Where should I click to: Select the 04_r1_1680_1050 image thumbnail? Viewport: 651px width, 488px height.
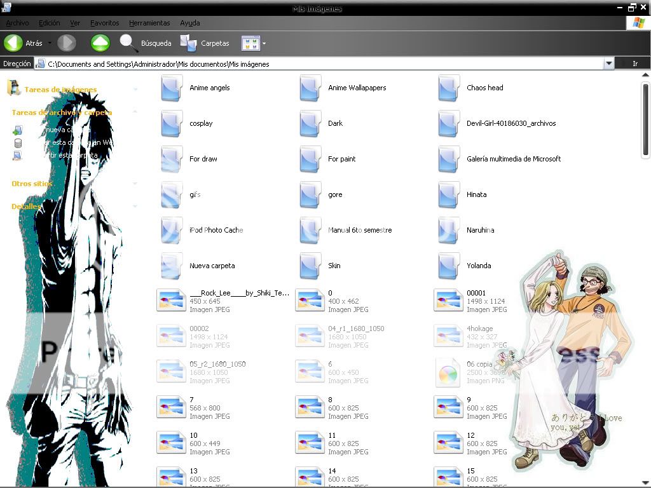[310, 335]
